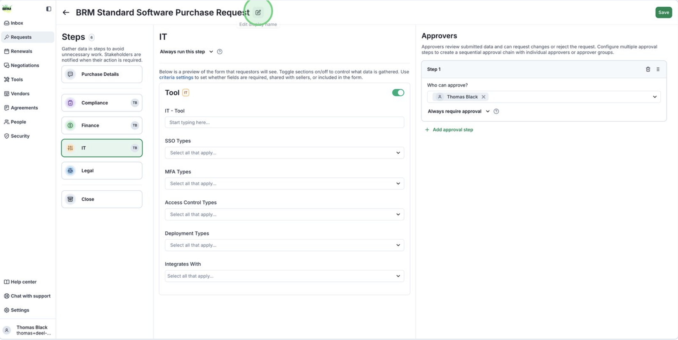Focus the IT - Tool text field

(284, 122)
